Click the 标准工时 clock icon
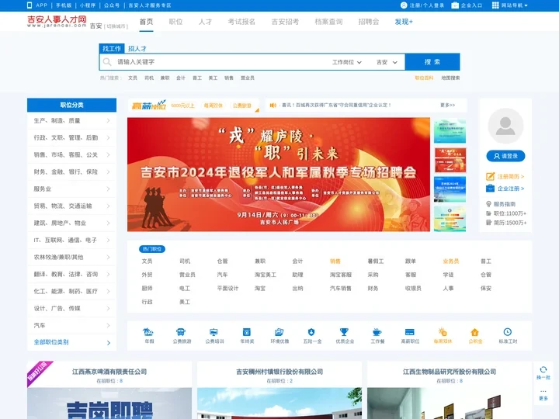 pyautogui.click(x=507, y=332)
